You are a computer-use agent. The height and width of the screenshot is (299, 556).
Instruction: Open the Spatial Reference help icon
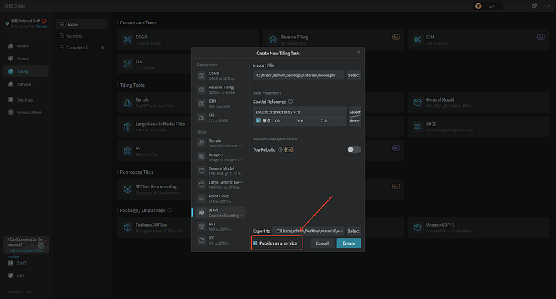(x=291, y=102)
